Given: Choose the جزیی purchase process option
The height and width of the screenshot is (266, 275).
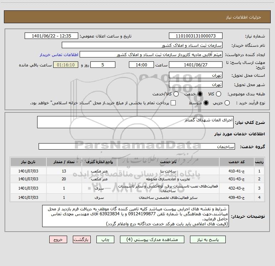Looking at the screenshot, I should coord(227,103).
